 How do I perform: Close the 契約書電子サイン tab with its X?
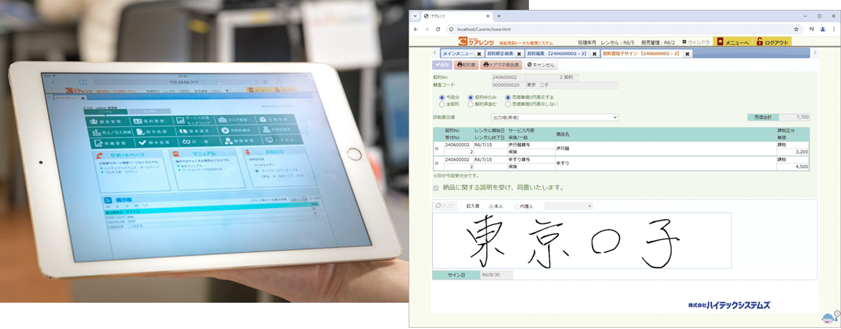(x=688, y=54)
